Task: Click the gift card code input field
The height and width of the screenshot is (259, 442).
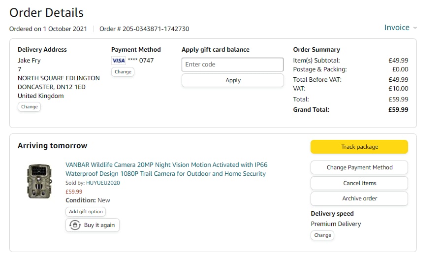Action: (232, 65)
